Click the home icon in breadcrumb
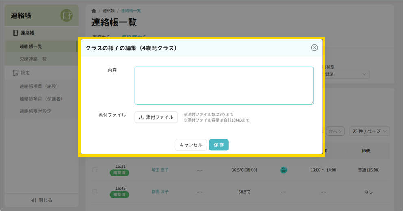The height and width of the screenshot is (211, 403). coord(94,11)
